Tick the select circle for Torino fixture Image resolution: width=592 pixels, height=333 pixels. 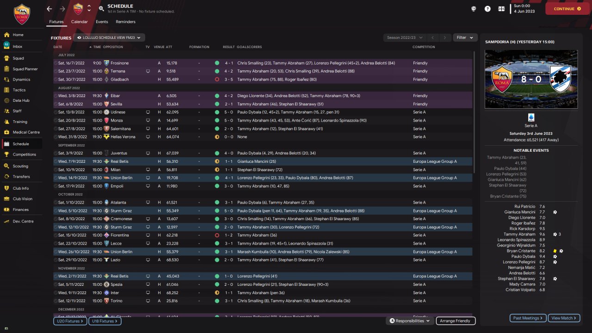55,301
